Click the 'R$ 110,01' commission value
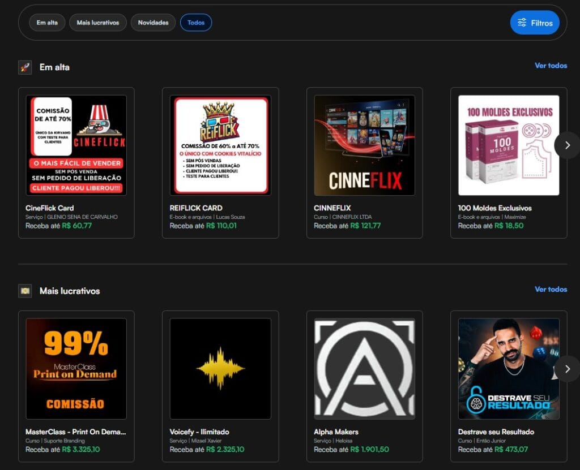 (221, 226)
